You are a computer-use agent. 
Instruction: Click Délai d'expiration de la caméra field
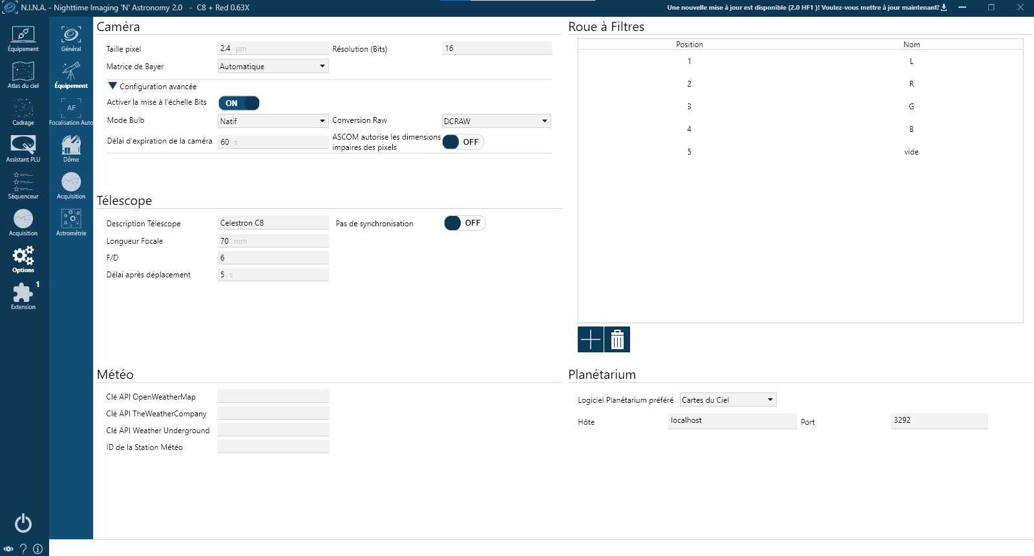(273, 142)
